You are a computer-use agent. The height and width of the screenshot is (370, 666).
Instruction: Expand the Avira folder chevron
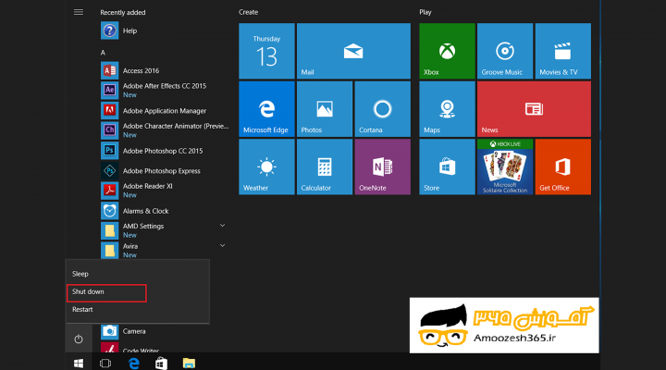click(x=222, y=245)
